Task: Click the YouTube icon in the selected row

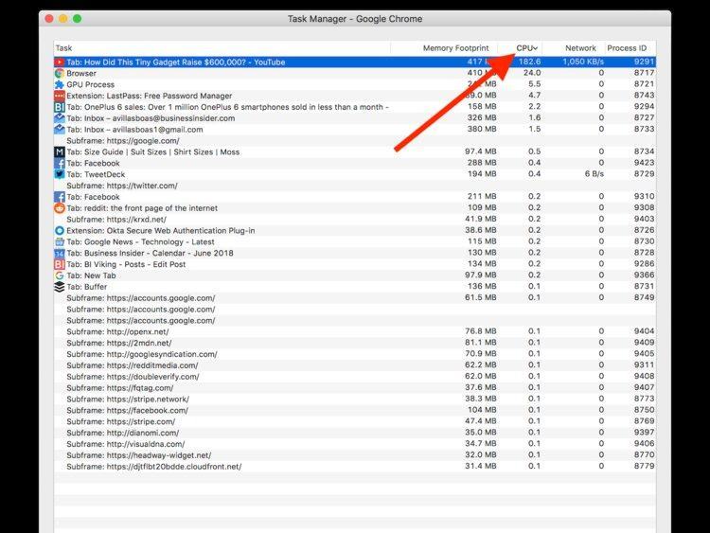Action: tap(60, 62)
